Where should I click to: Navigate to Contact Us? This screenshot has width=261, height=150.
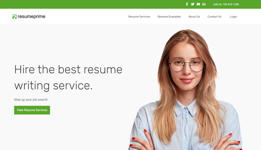pyautogui.click(x=214, y=17)
